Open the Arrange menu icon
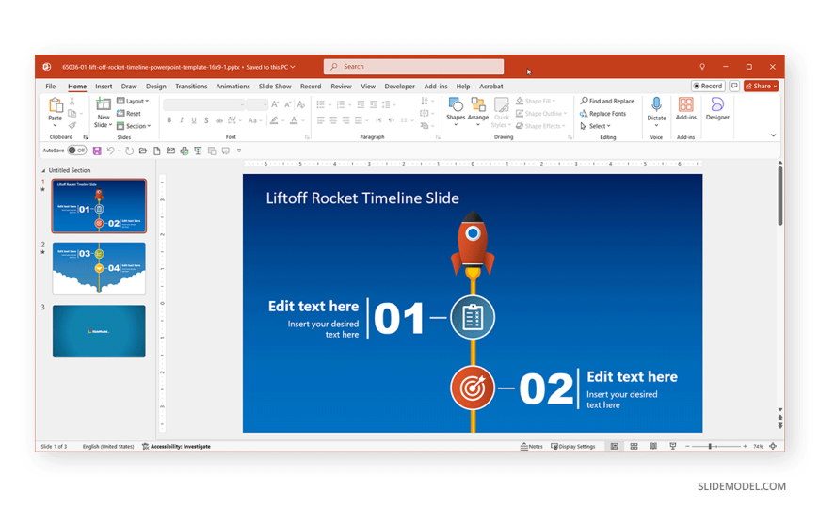Viewport: 819px width, 507px height. [478, 105]
